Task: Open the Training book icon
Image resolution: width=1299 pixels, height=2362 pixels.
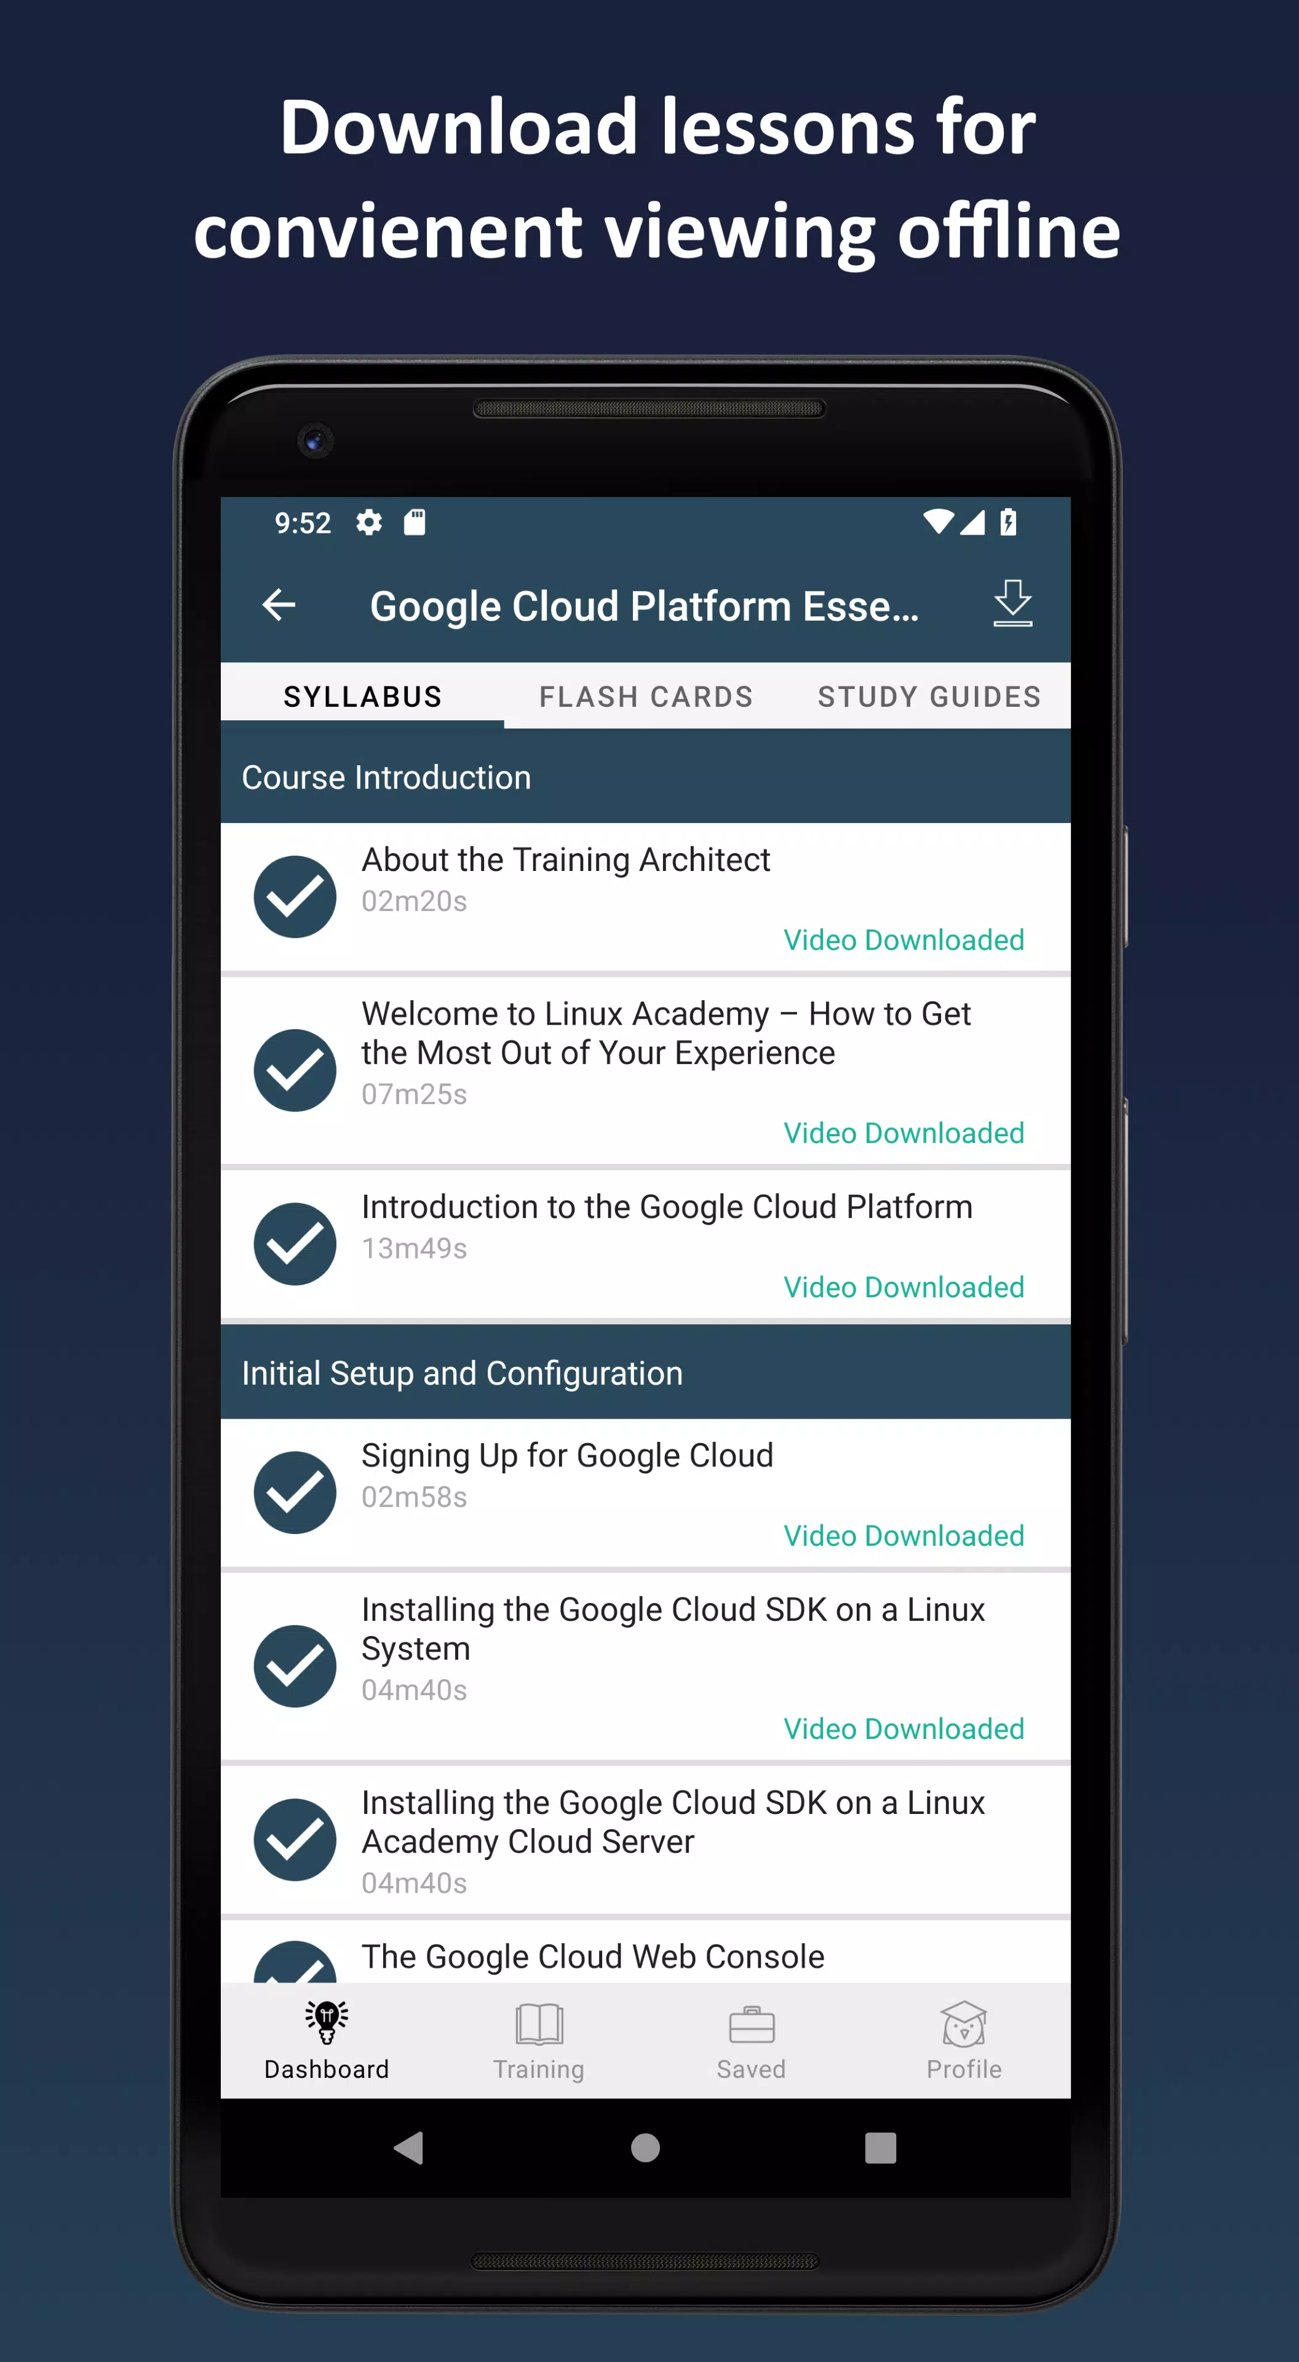Action: click(x=539, y=2024)
